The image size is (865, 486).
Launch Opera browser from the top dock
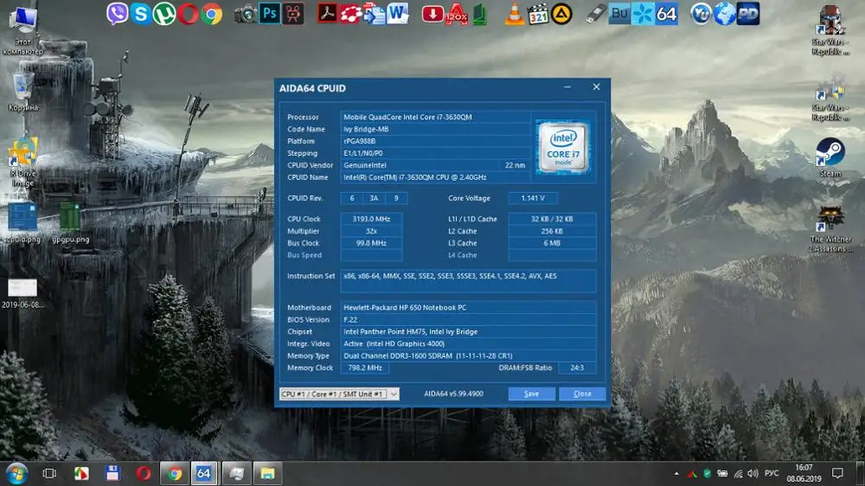tap(188, 14)
